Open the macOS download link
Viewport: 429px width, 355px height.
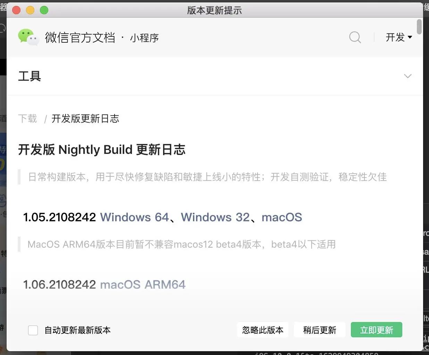(x=282, y=217)
